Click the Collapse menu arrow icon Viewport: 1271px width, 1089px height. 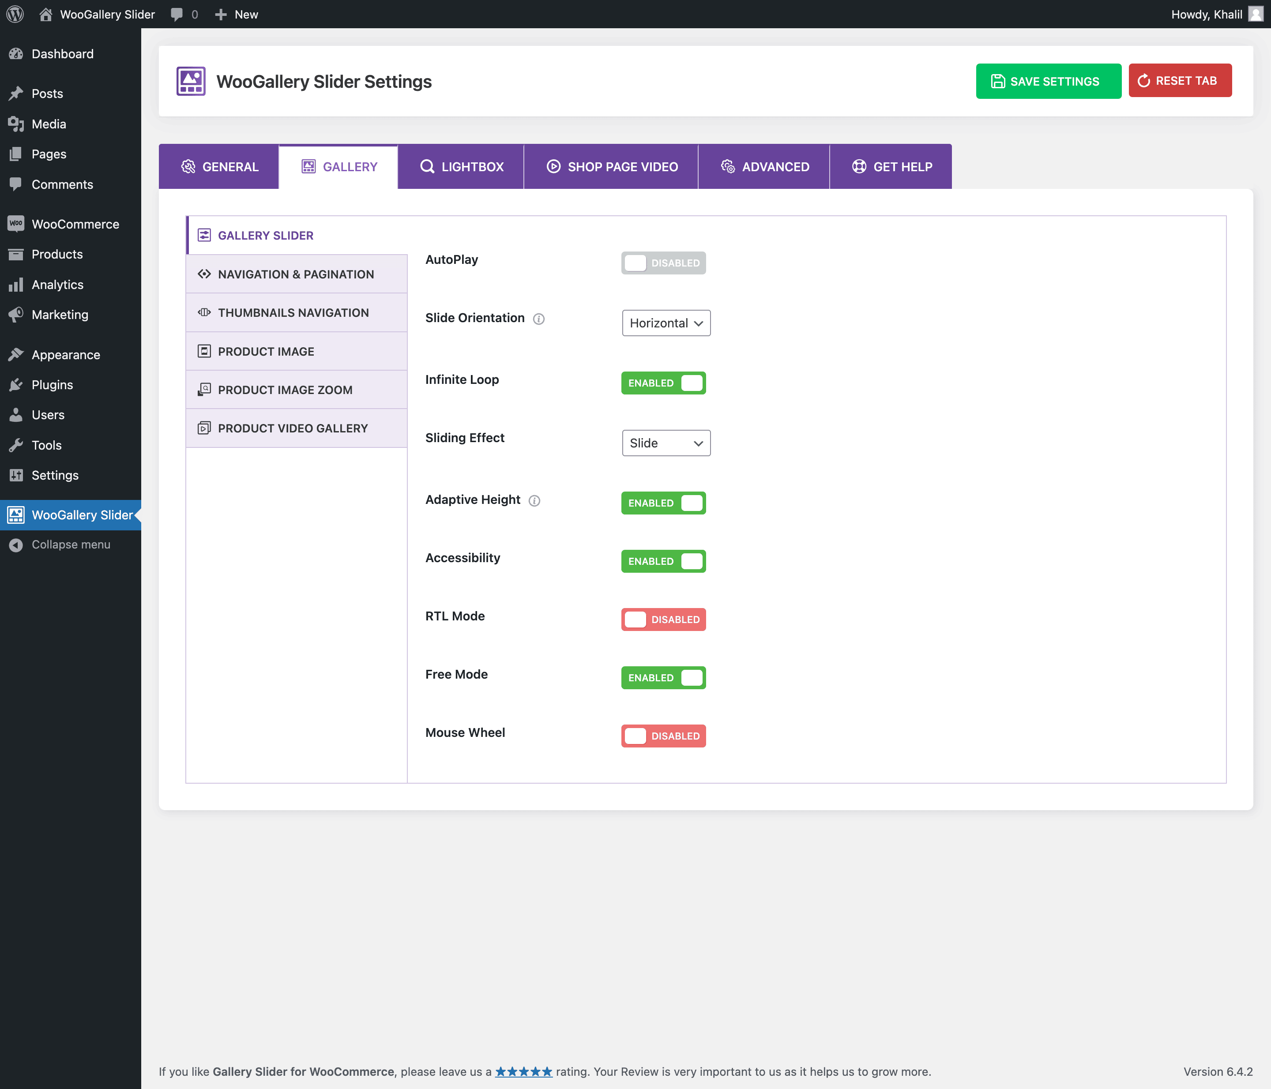coord(16,544)
